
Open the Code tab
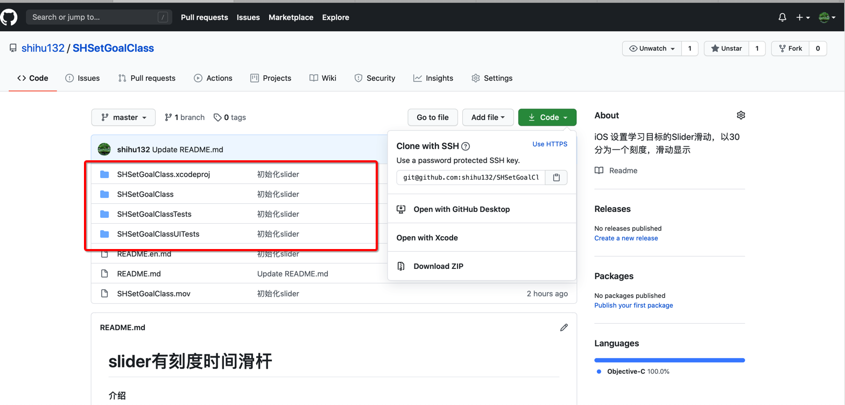[x=33, y=78]
